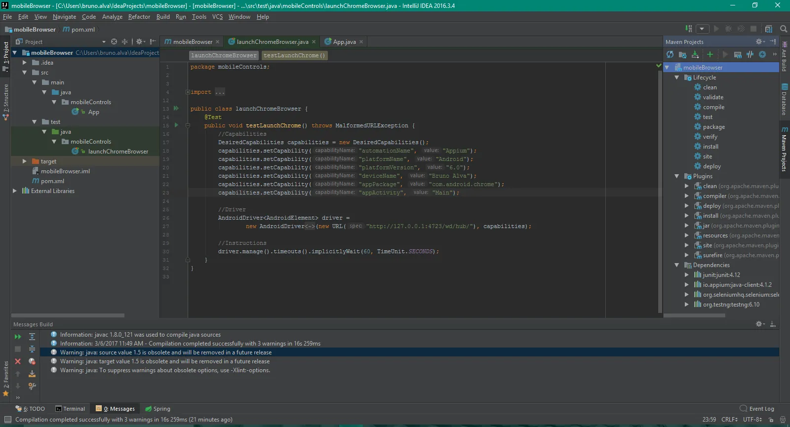Click the Make Project build icon
Viewport: 790px width, 427px height.
coord(689,29)
